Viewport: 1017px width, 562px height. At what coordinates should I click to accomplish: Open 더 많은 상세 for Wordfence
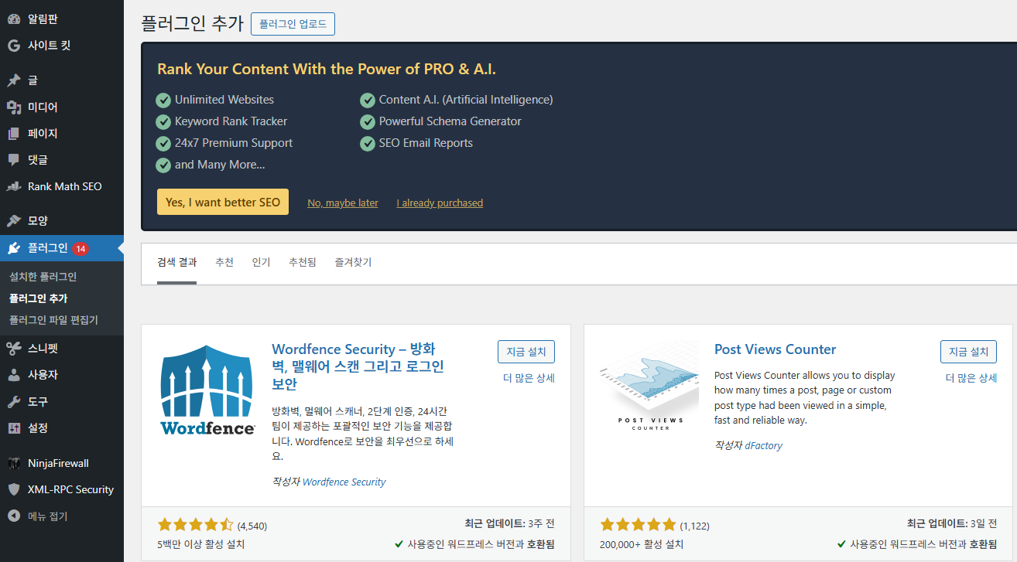pyautogui.click(x=529, y=378)
